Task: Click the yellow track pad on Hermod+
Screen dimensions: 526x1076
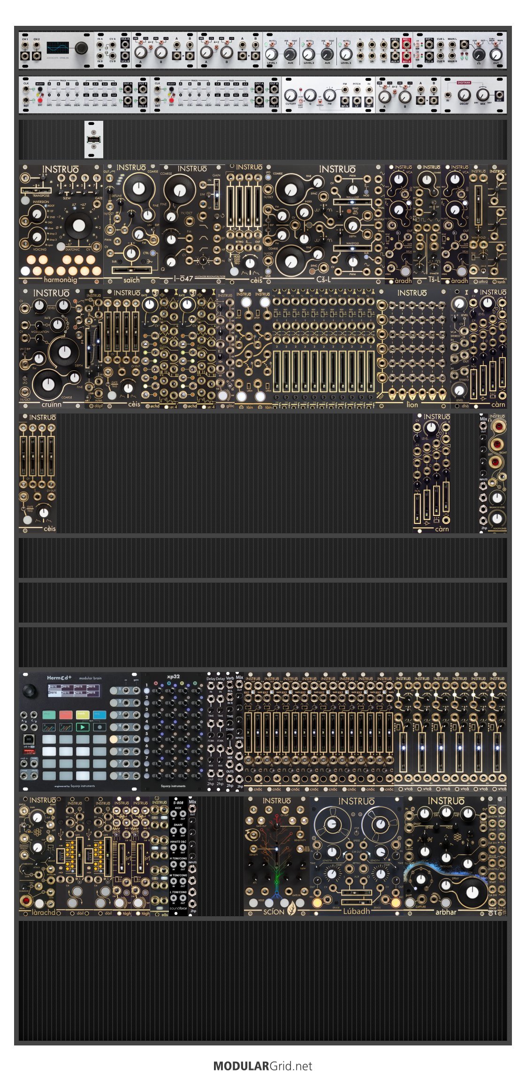Action: click(x=83, y=715)
